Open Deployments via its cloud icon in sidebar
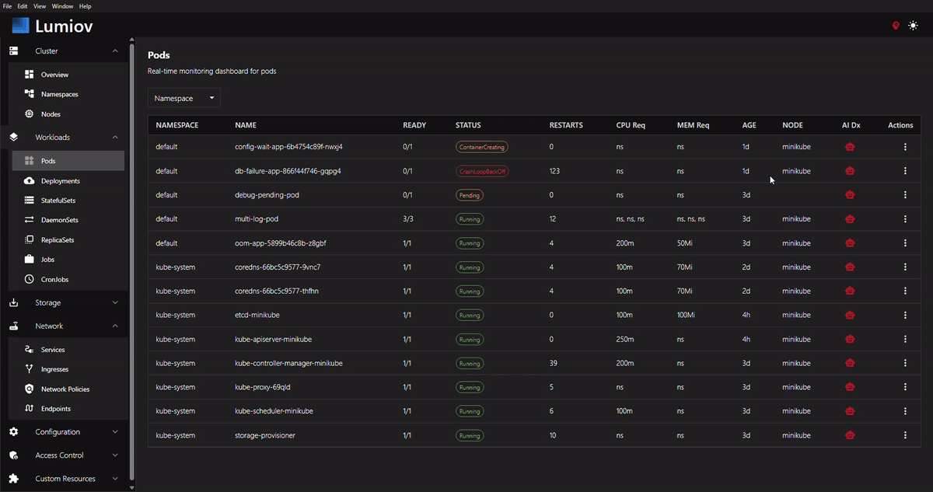 click(30, 180)
